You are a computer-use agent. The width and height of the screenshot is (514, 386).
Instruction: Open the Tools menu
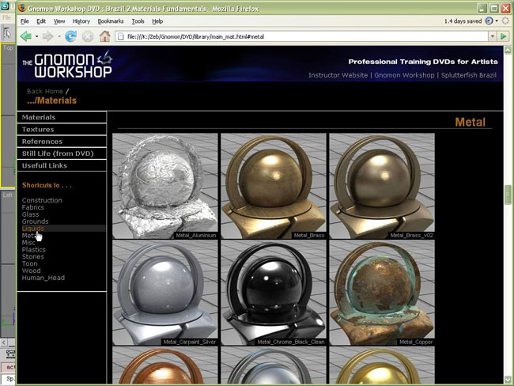138,21
